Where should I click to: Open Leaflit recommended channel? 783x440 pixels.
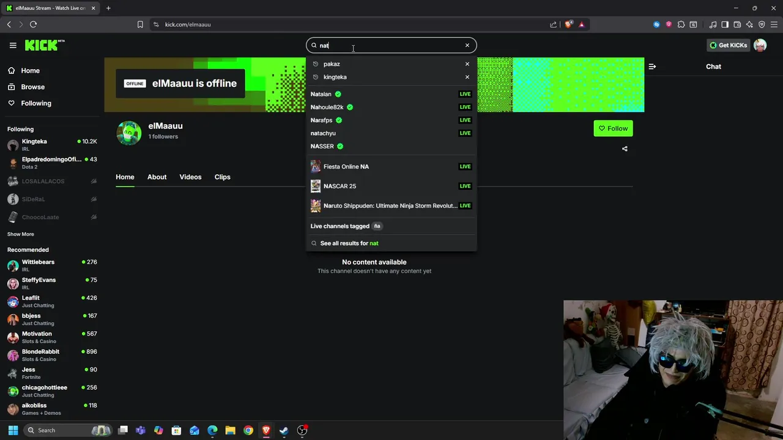[52, 301]
